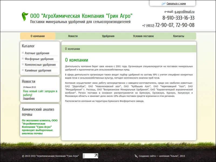The height and width of the screenshot is (162, 216).
Task: Click the Химический анализ почвы heading
Action: point(38,112)
